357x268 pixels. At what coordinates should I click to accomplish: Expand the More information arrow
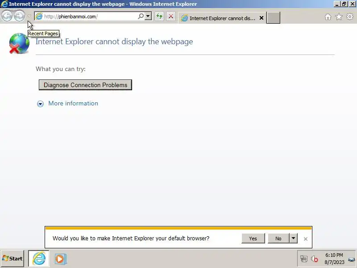(40, 104)
